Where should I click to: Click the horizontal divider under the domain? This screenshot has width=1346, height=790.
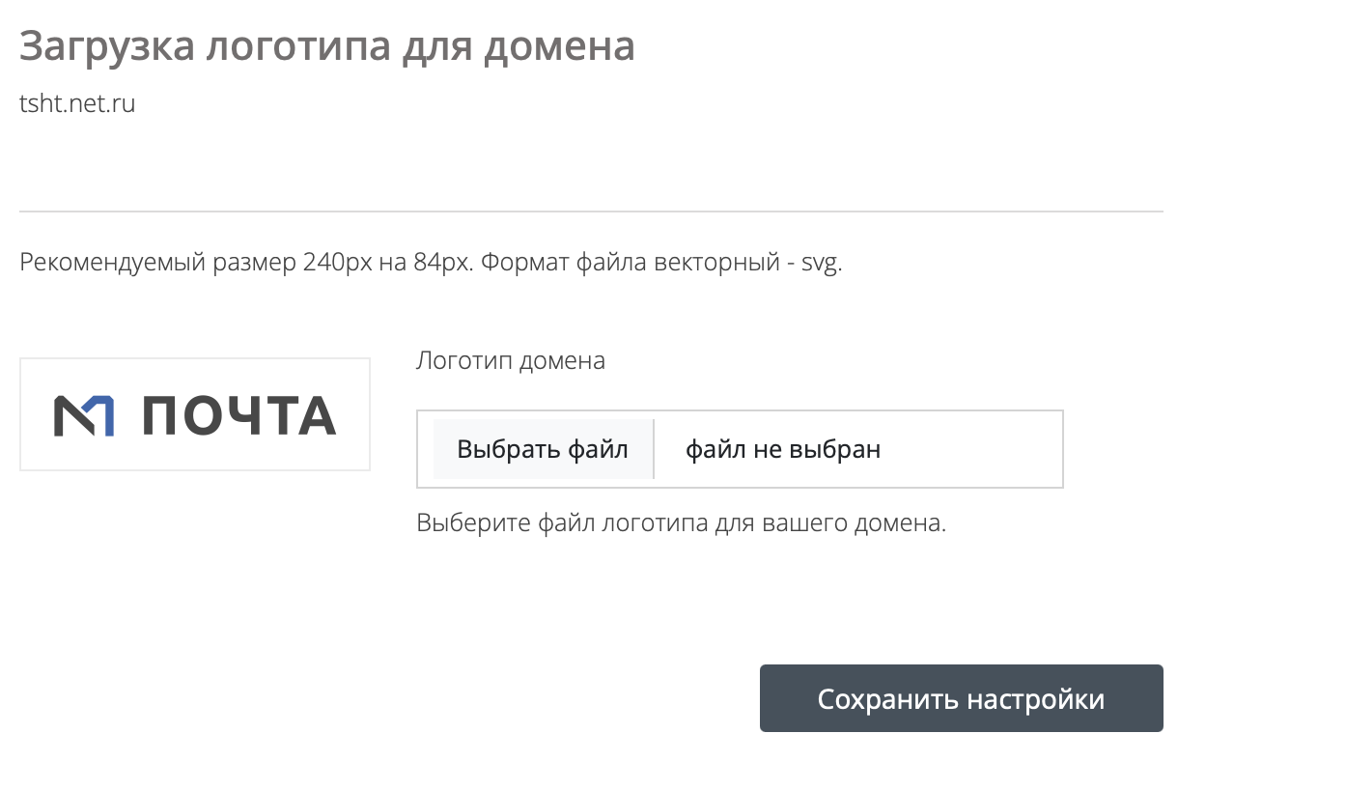click(591, 212)
